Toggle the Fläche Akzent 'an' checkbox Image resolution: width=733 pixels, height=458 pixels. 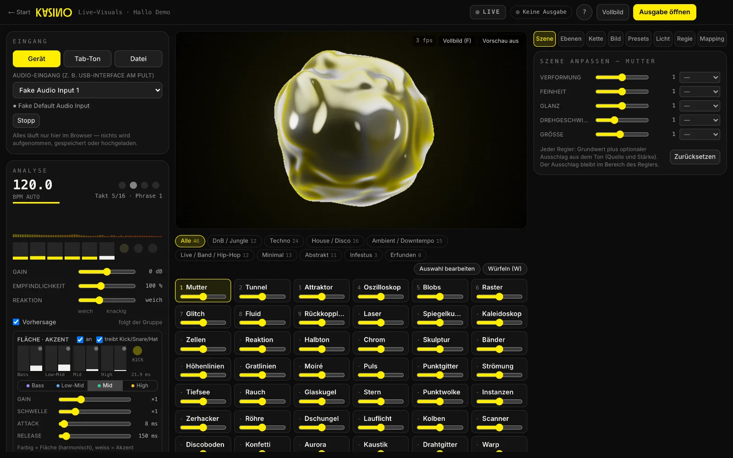pyautogui.click(x=80, y=339)
